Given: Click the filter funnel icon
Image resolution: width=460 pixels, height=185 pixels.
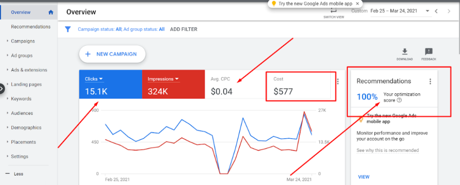Looking at the screenshot, I should [x=68, y=29].
